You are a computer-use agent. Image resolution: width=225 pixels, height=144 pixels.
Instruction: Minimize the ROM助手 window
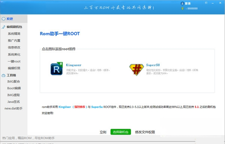pos(213,3)
